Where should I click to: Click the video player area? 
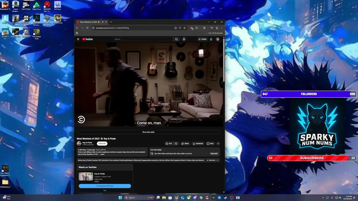148,85
